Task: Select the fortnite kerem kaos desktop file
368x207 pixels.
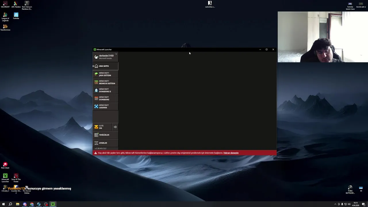Action: [x=350, y=5]
